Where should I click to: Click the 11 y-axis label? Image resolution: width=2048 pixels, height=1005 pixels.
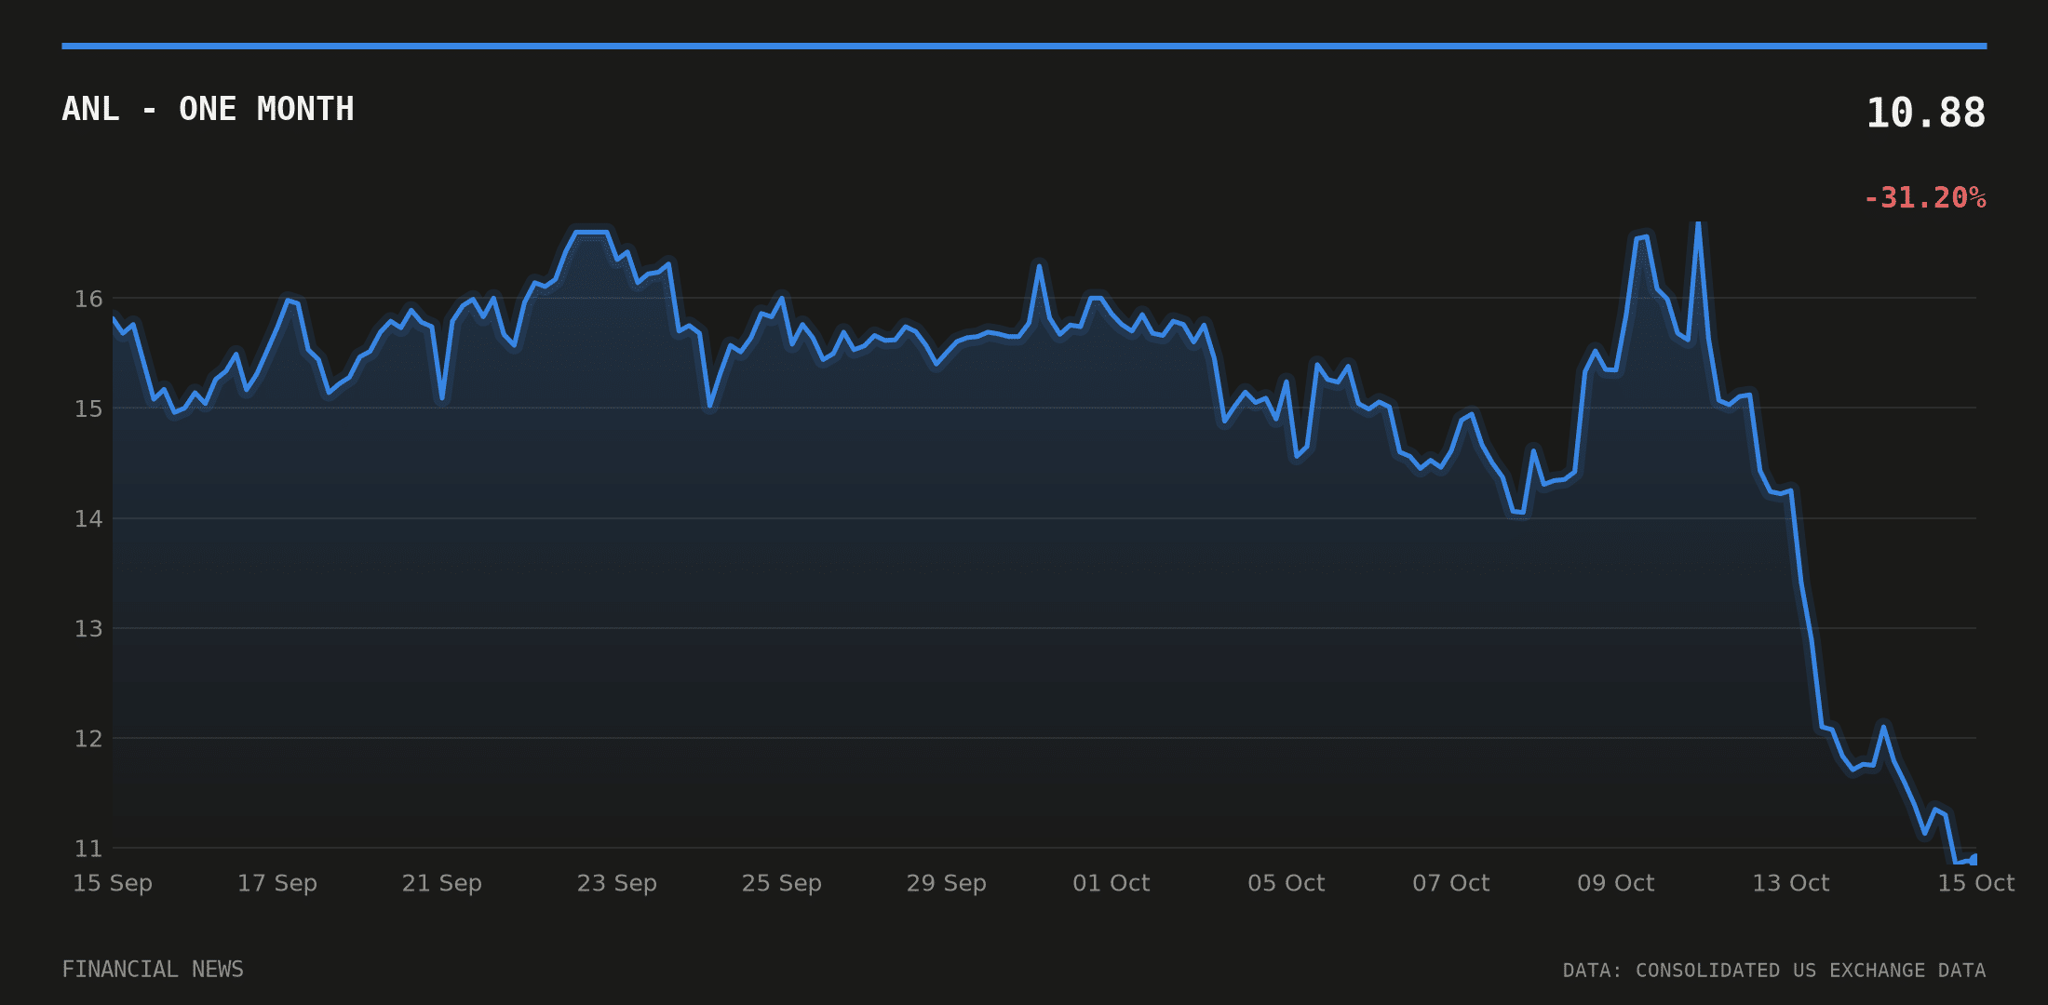88,849
